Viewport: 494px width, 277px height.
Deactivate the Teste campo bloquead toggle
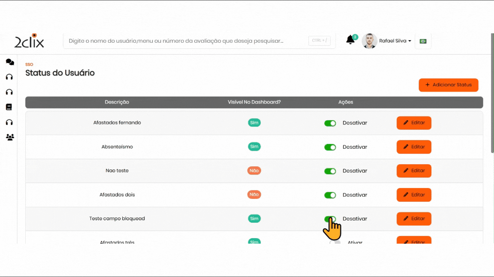(330, 219)
